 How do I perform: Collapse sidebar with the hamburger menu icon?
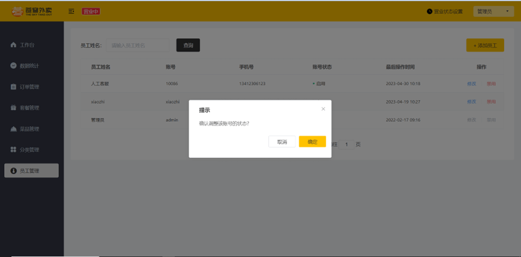pyautogui.click(x=71, y=11)
